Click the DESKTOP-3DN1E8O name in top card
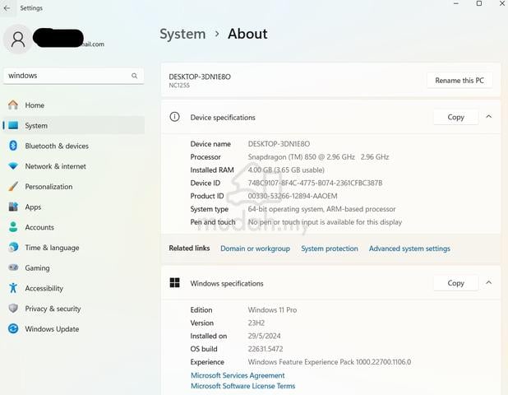 200,77
